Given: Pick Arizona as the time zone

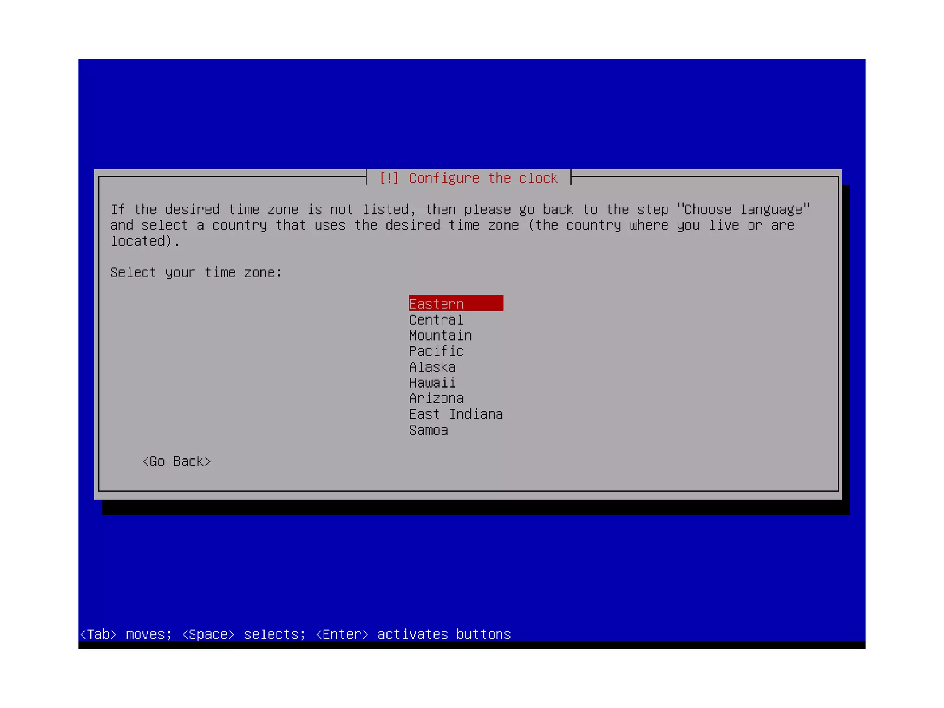Looking at the screenshot, I should (436, 398).
